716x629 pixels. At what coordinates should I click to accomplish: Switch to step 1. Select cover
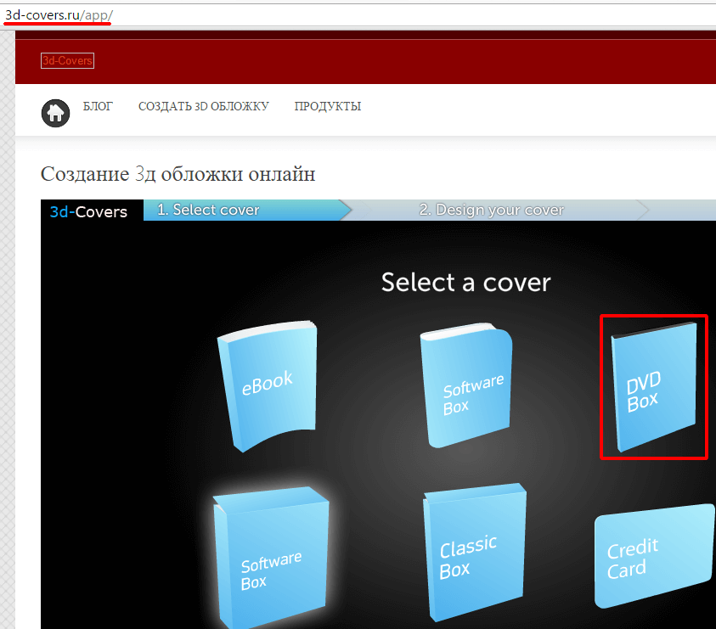coord(208,210)
